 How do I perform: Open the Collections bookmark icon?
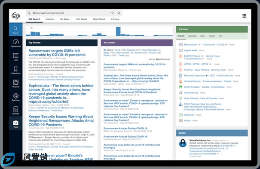point(15,70)
